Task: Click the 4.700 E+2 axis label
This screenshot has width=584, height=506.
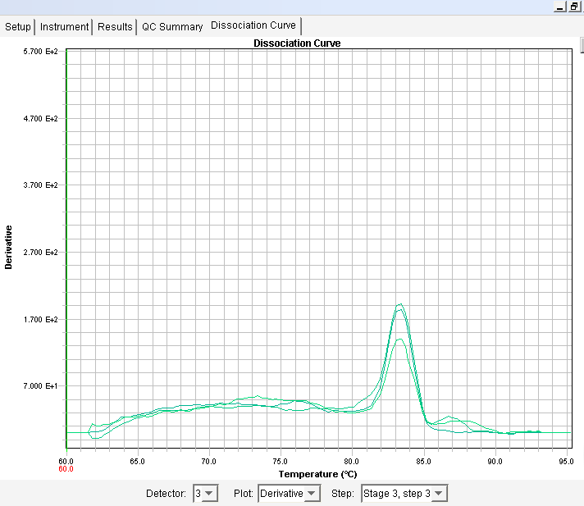Action: pyautogui.click(x=40, y=119)
